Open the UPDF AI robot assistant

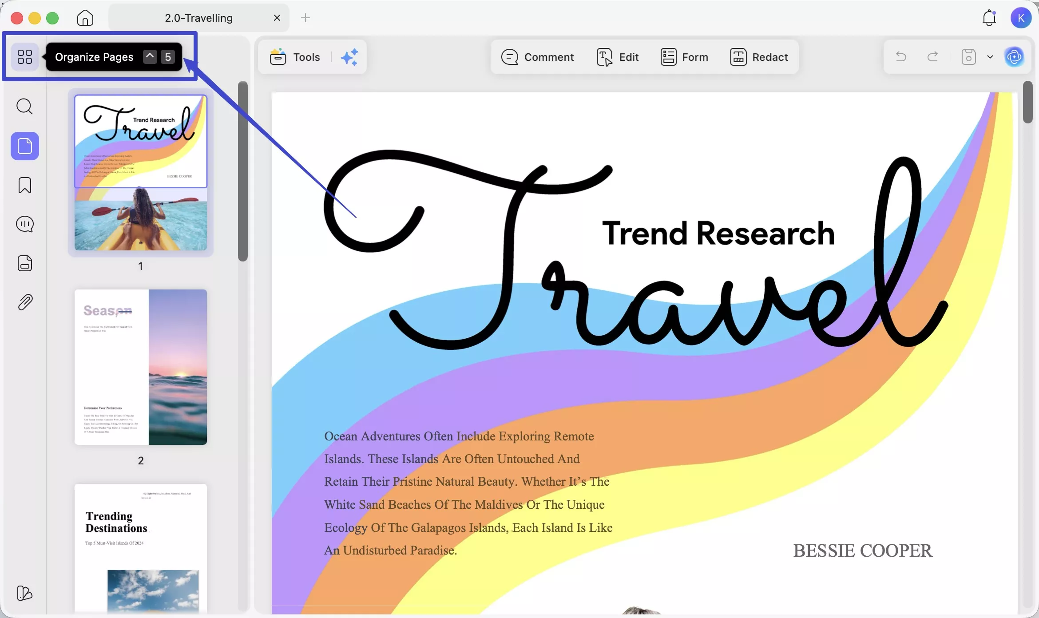pos(1015,57)
